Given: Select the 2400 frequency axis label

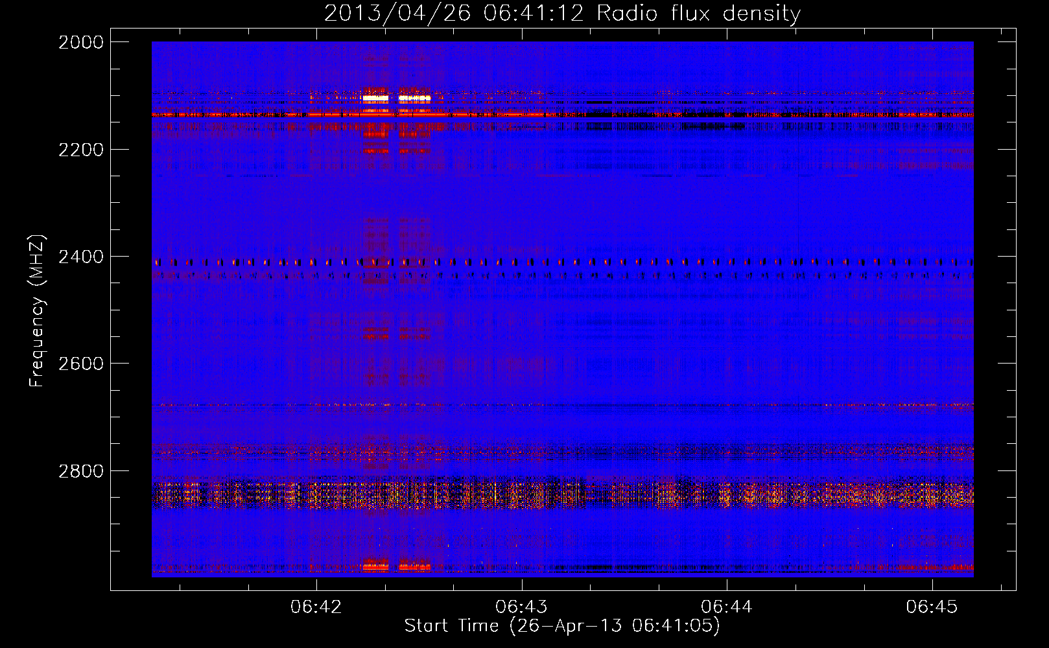Looking at the screenshot, I should tap(81, 257).
